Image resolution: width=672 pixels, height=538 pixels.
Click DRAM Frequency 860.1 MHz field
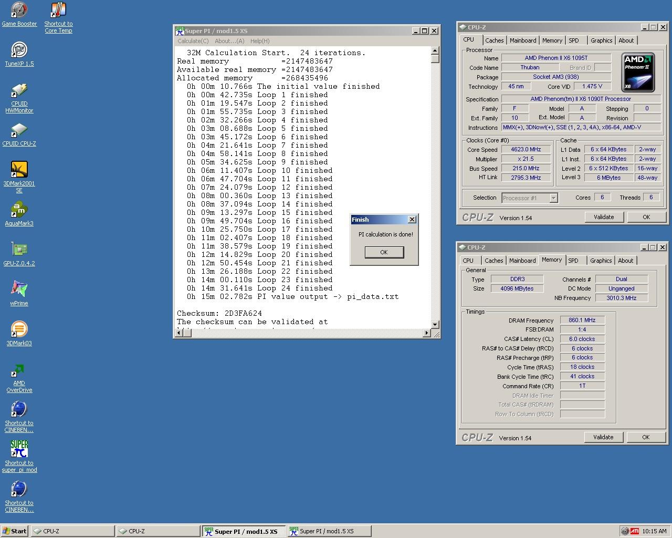click(582, 320)
